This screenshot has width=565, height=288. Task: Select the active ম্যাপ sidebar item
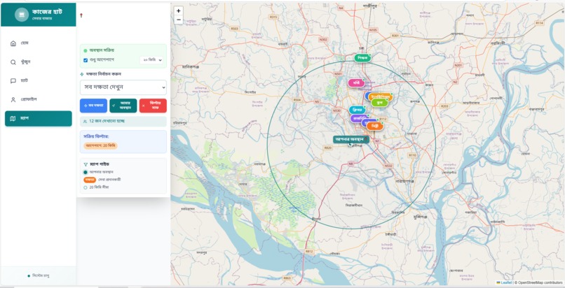[x=38, y=119]
